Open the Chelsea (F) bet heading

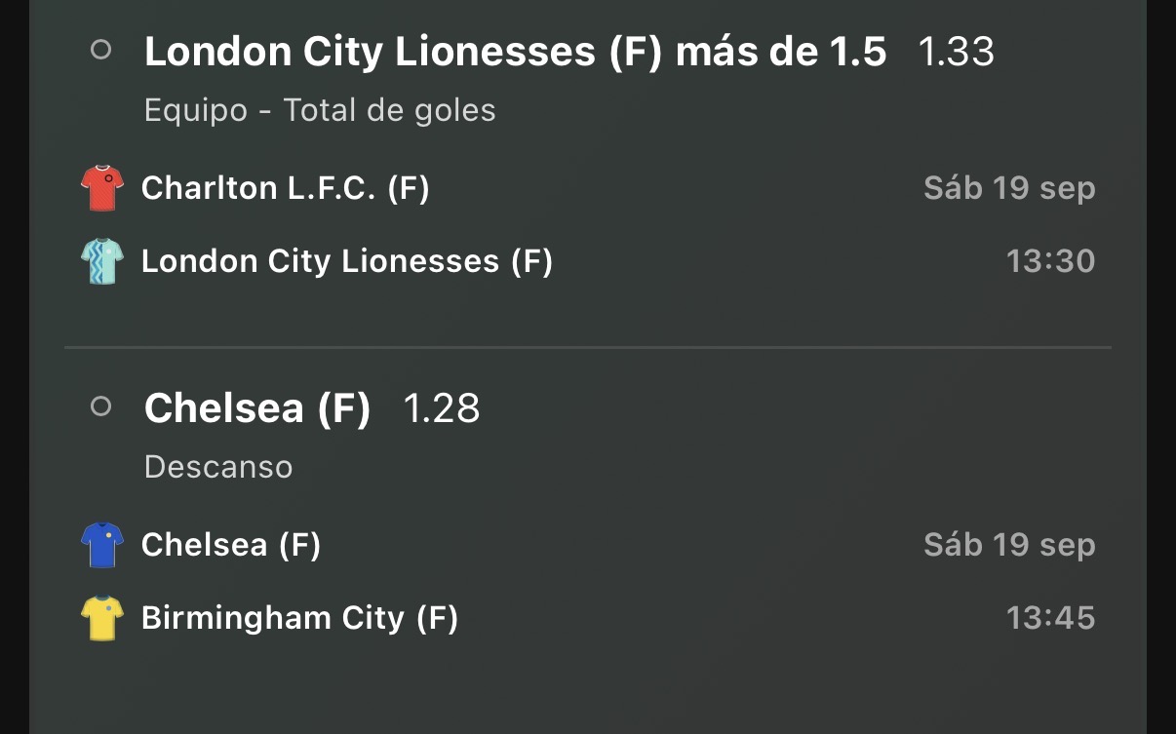point(257,408)
